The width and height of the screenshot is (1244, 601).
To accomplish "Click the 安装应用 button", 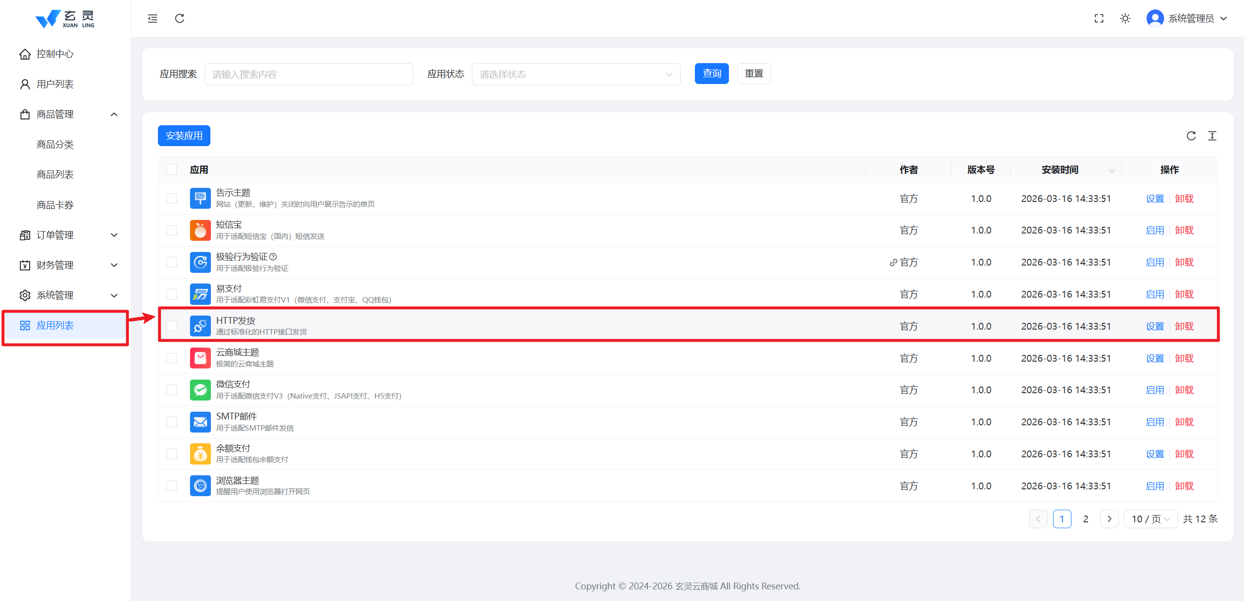I will (x=184, y=136).
